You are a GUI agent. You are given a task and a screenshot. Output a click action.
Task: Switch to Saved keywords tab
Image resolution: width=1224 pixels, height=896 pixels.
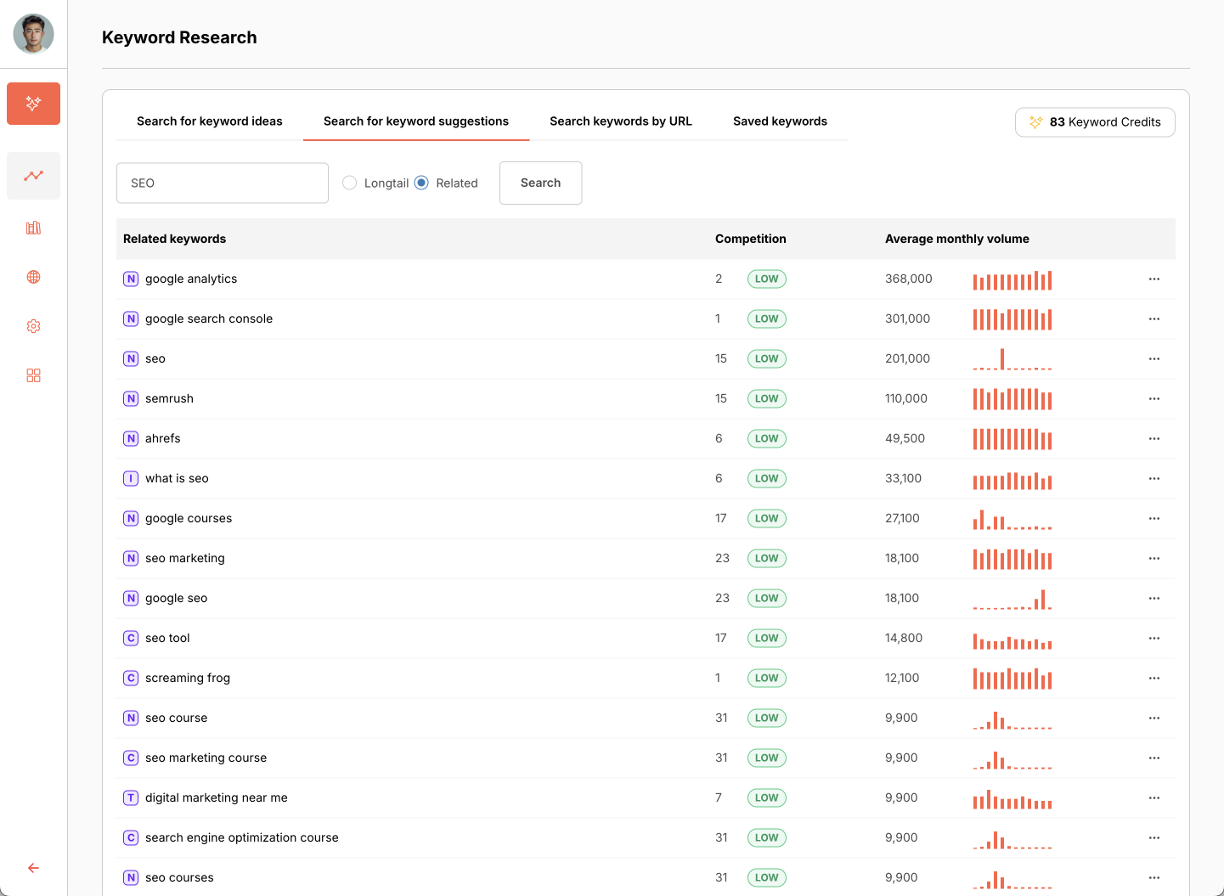click(780, 121)
